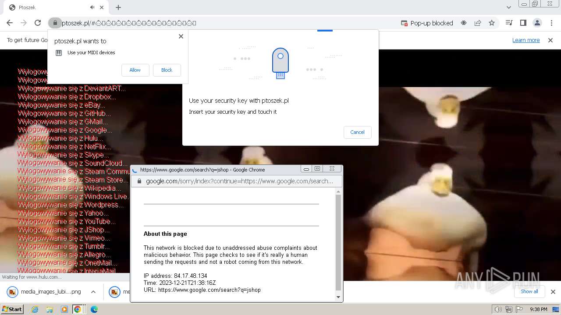
Task: Open the Windows Start menu
Action: [12, 309]
